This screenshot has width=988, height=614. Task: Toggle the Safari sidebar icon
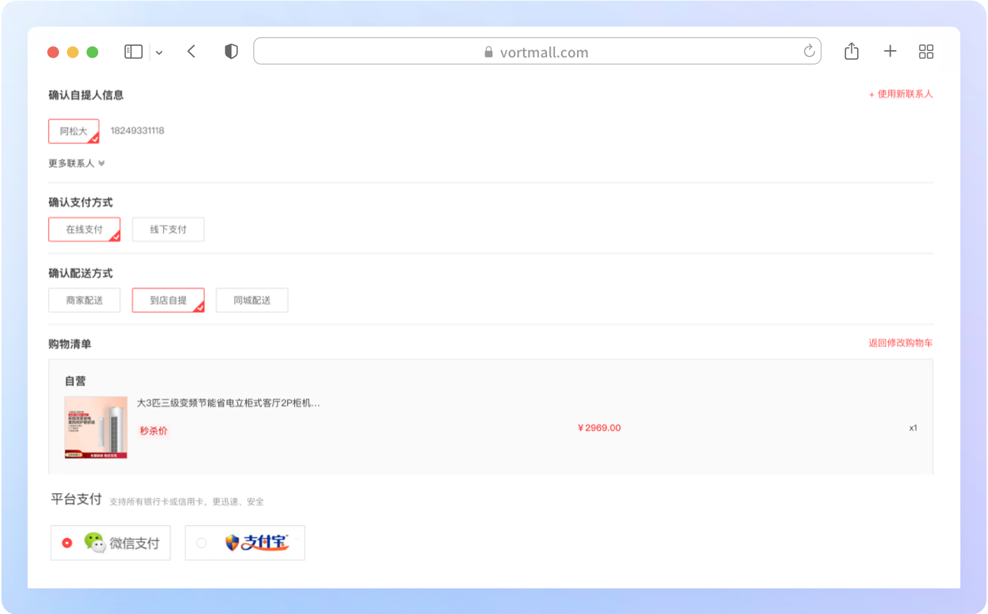click(x=133, y=52)
